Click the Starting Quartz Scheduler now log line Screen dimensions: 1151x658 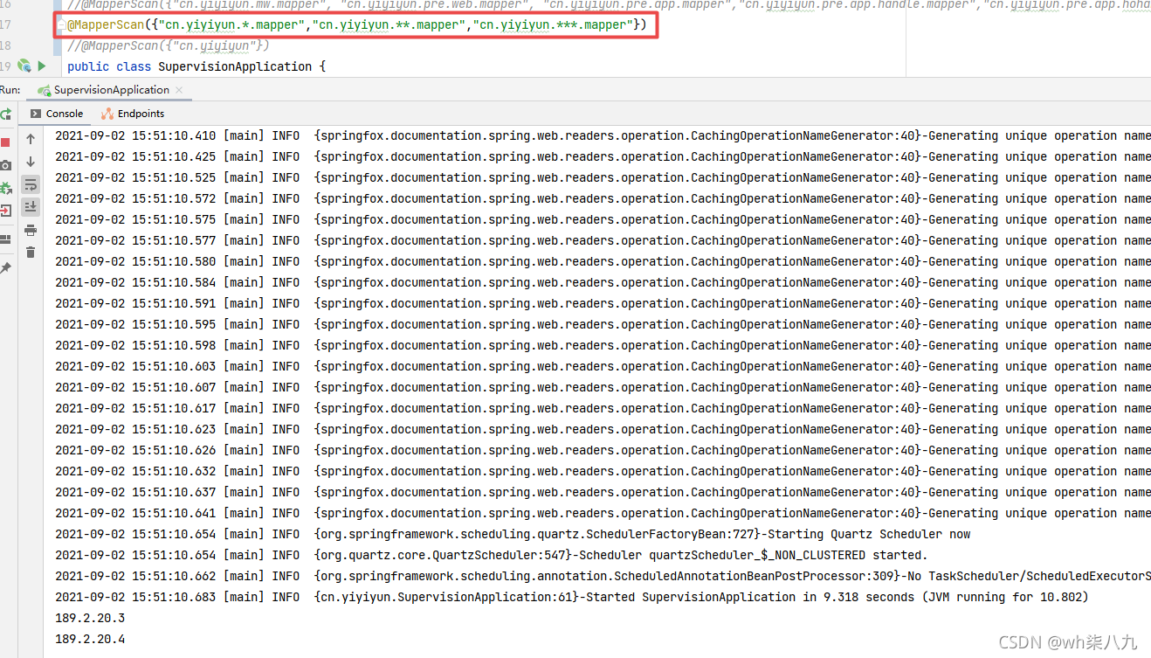point(513,534)
